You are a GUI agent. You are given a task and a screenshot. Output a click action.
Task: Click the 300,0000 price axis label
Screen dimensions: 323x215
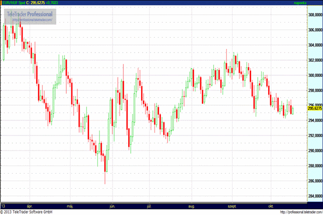(x=314, y=75)
